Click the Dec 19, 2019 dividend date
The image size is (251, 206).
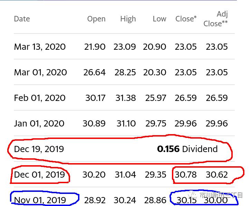click(39, 149)
